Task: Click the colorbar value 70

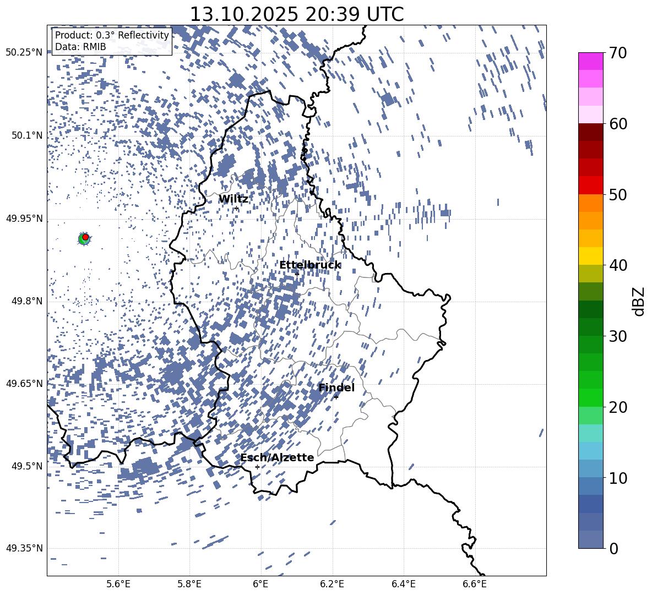Action: click(x=618, y=53)
